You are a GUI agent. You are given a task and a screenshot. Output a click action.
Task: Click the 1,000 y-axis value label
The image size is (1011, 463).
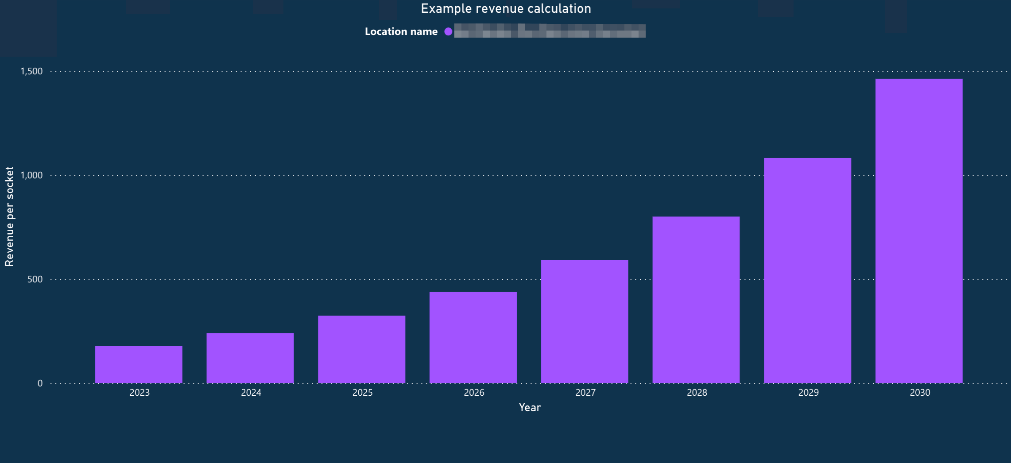(x=31, y=175)
